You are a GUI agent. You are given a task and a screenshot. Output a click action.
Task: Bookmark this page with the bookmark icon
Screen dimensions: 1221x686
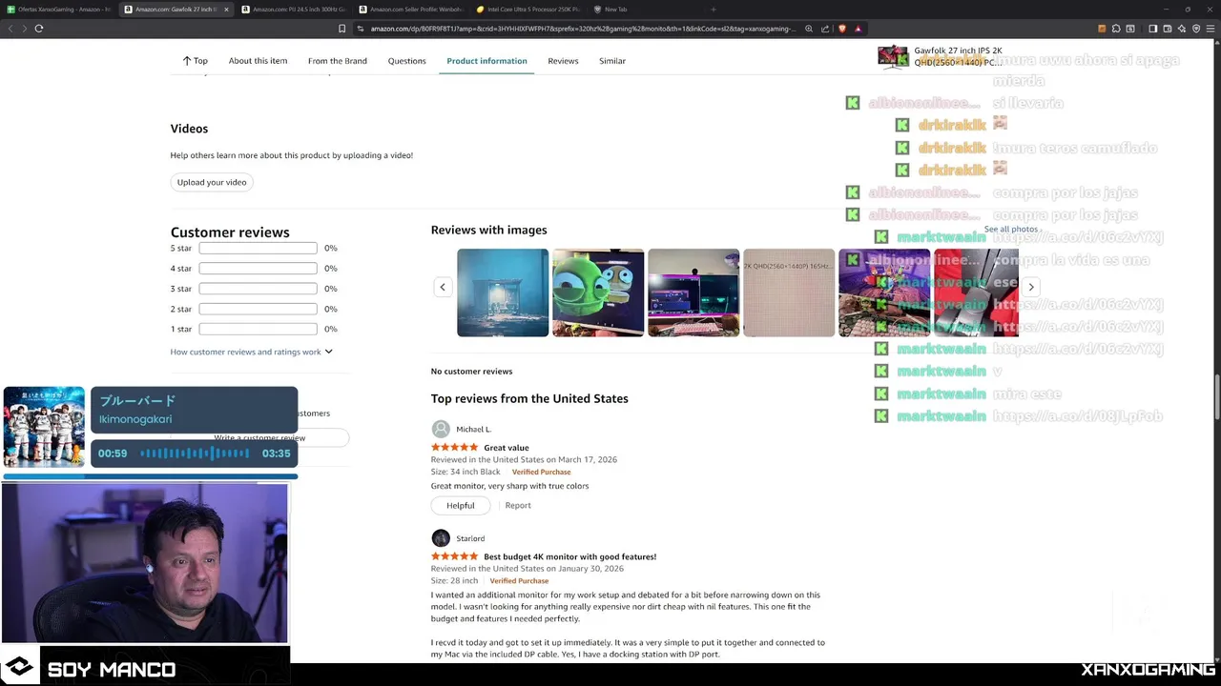pos(341,29)
